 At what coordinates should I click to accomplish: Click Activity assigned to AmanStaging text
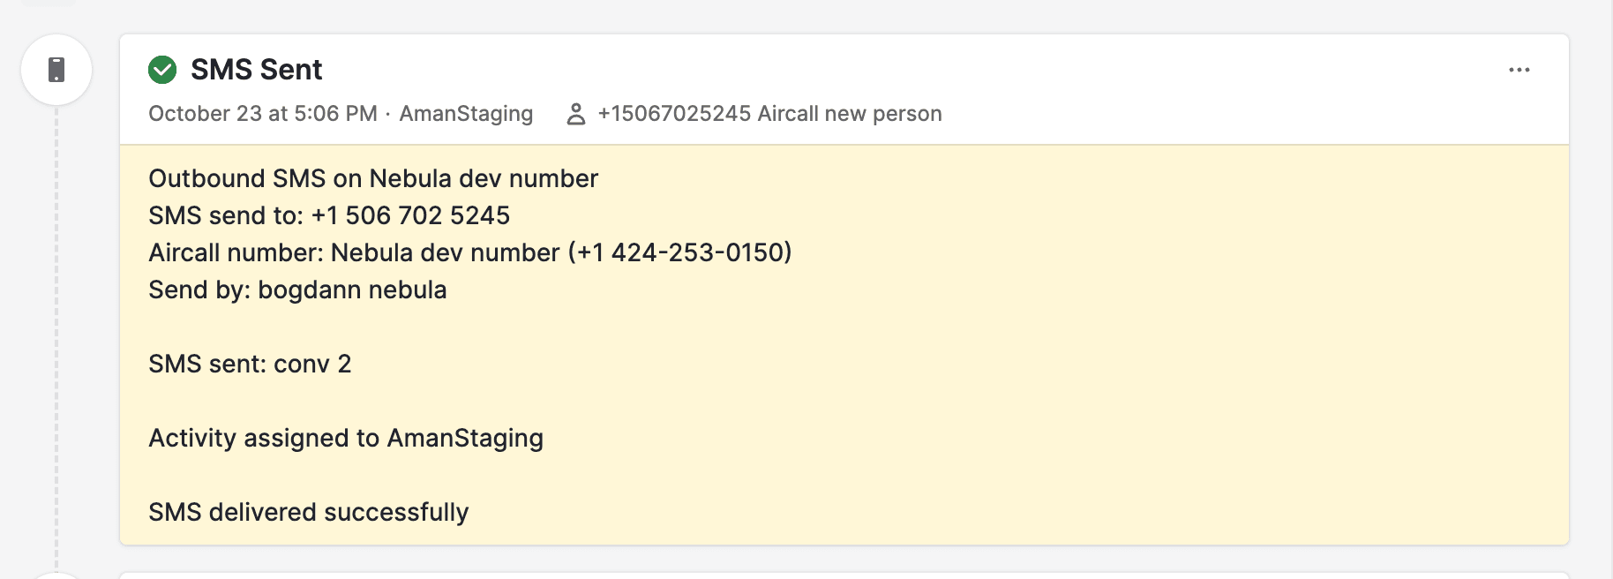tap(346, 439)
